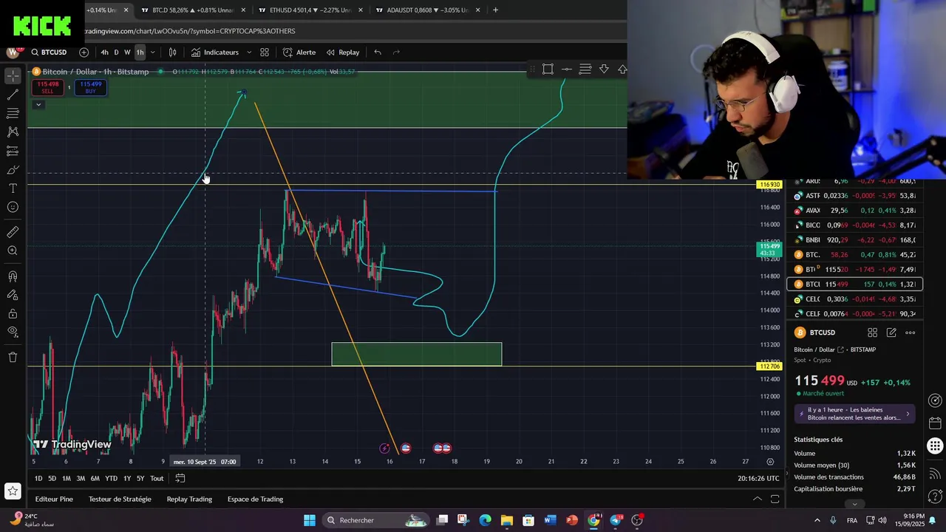Click the line style icon in floating toolbar

(x=567, y=69)
